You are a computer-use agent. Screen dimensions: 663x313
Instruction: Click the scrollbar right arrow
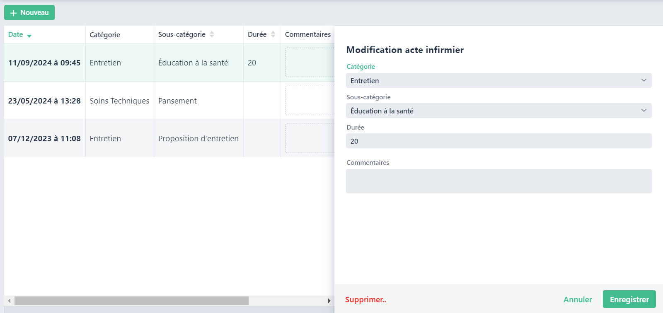click(329, 301)
